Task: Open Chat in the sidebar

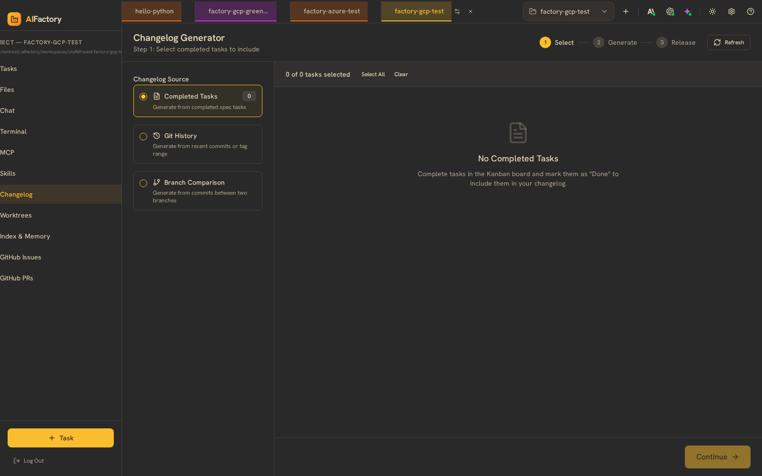Action: [x=60, y=110]
